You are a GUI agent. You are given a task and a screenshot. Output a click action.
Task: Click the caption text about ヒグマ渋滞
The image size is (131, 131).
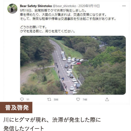(x=52, y=120)
